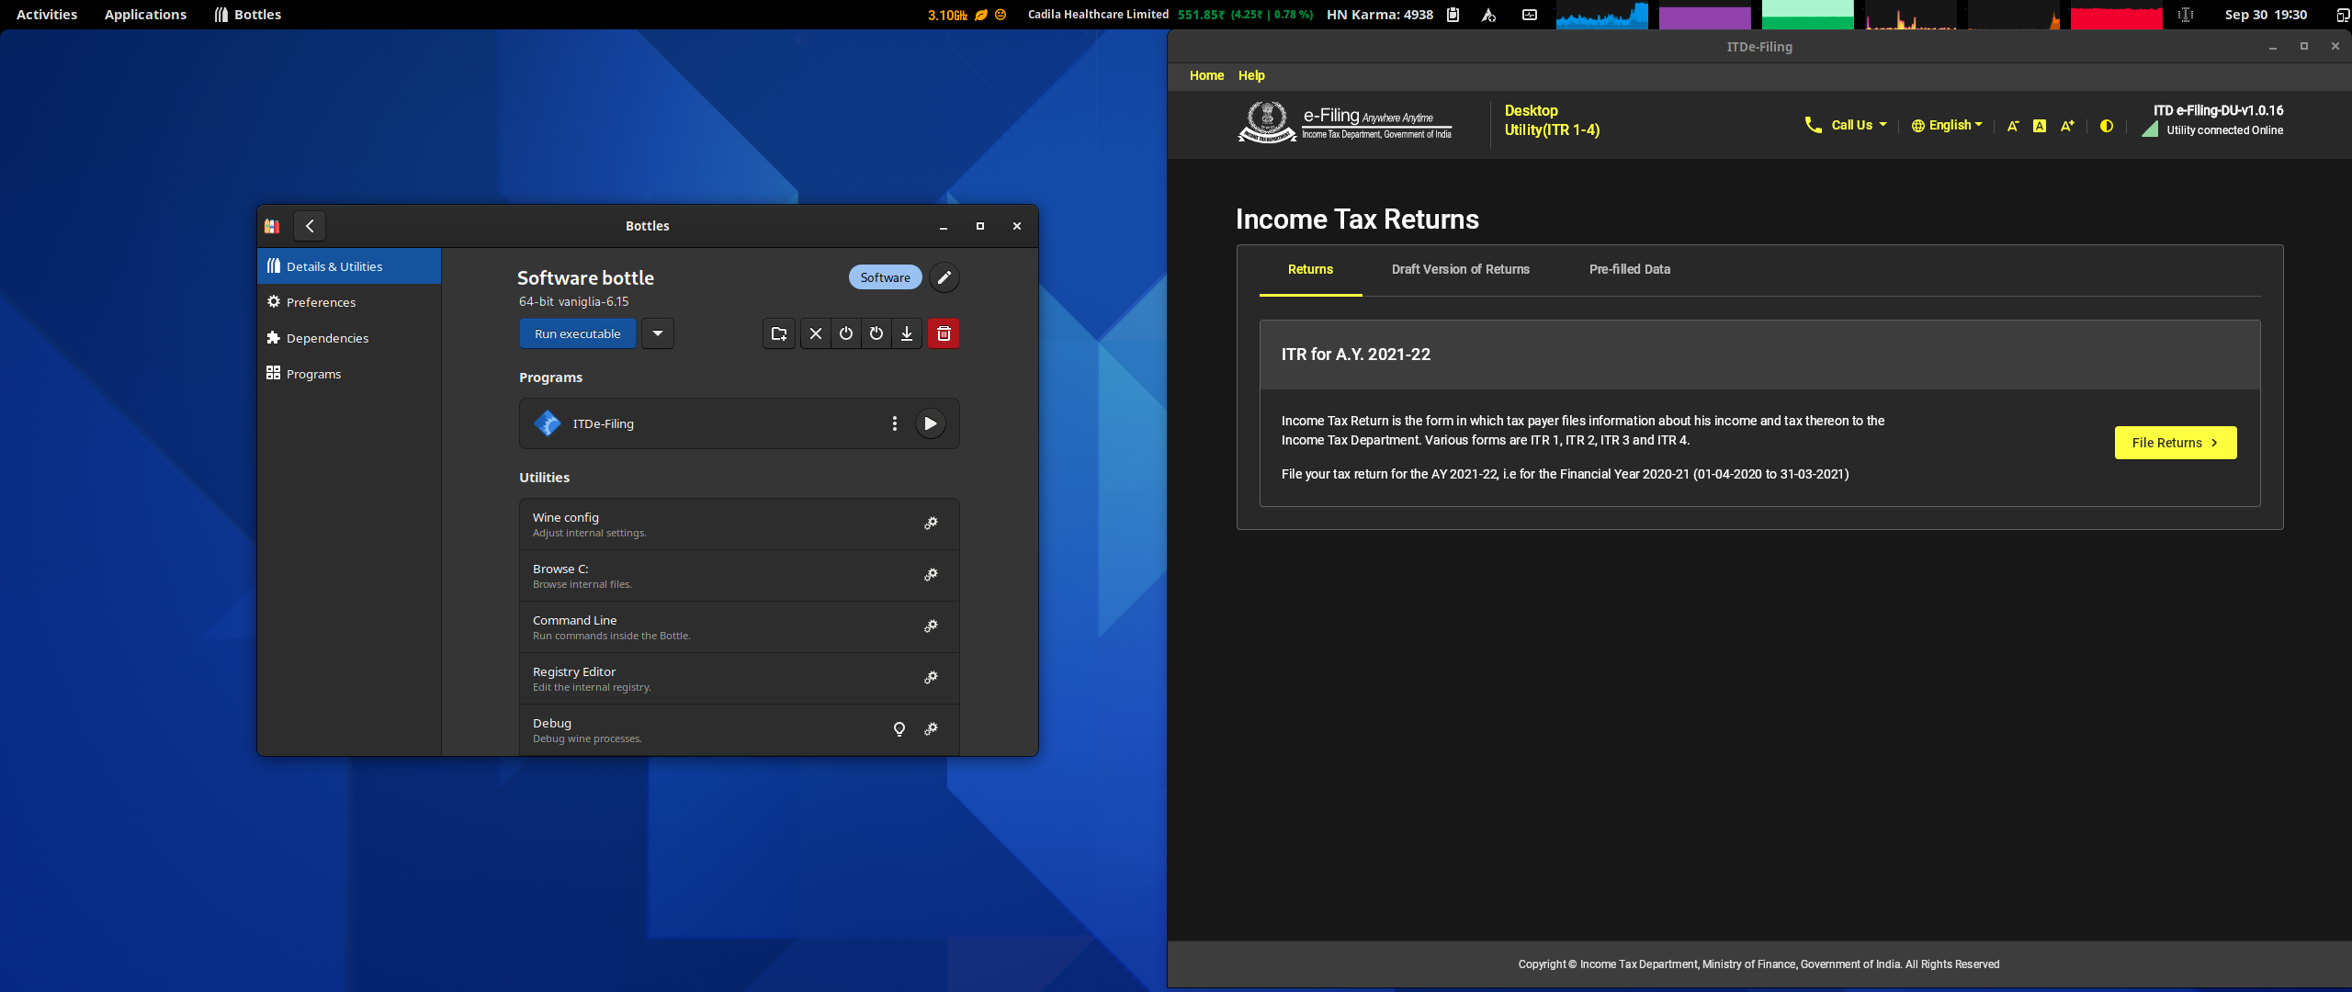Open the Sep 30 19:30 clock menu
The width and height of the screenshot is (2352, 992).
2266,15
